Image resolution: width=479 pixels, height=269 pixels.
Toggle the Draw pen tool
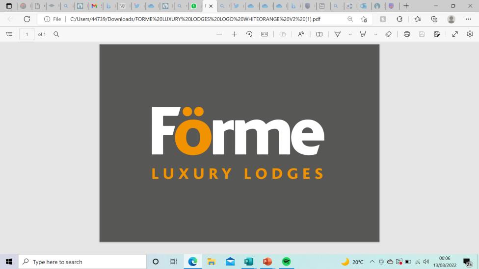(338, 34)
